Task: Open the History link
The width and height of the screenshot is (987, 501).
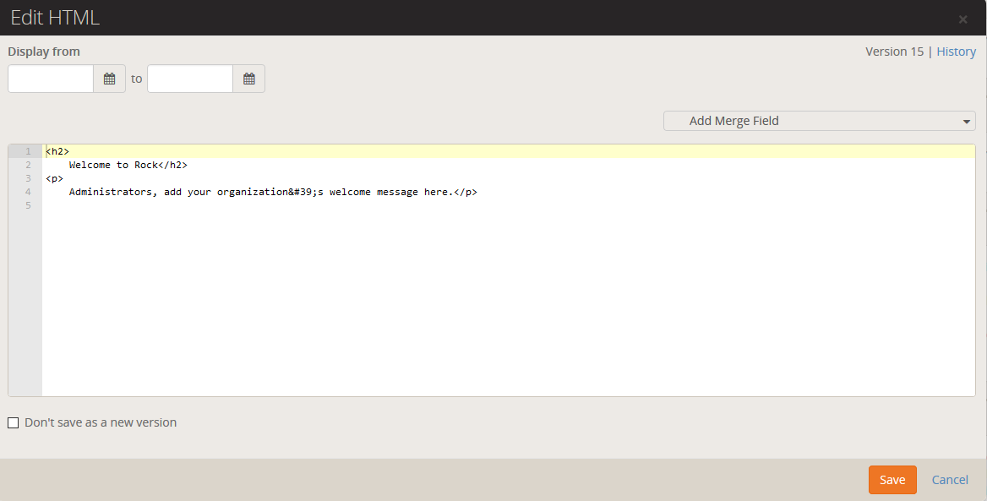Action: point(957,52)
